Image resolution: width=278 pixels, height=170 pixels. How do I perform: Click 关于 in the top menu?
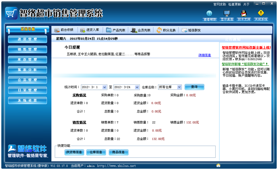246,4
